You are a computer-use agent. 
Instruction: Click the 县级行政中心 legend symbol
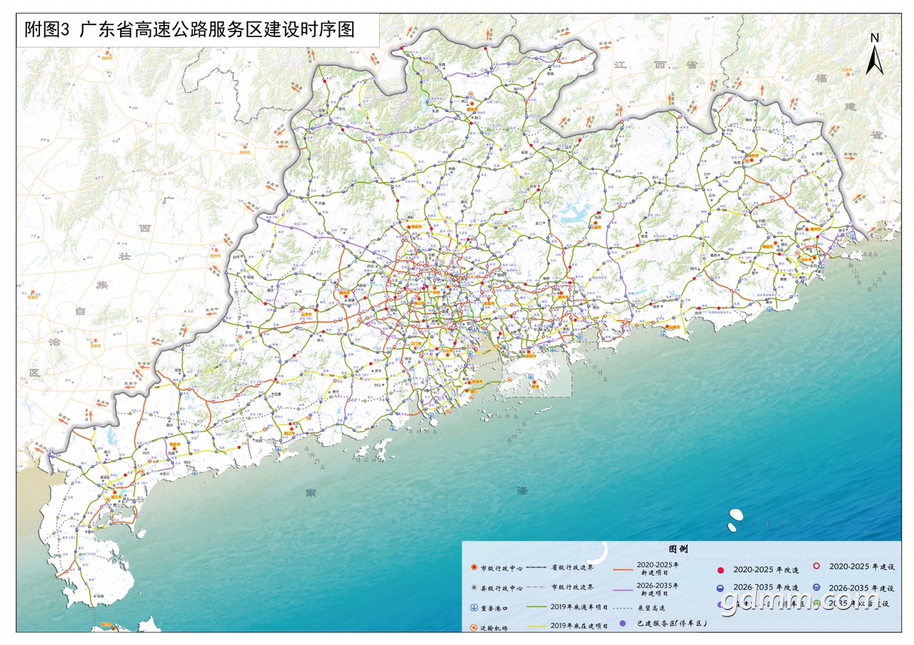[474, 588]
